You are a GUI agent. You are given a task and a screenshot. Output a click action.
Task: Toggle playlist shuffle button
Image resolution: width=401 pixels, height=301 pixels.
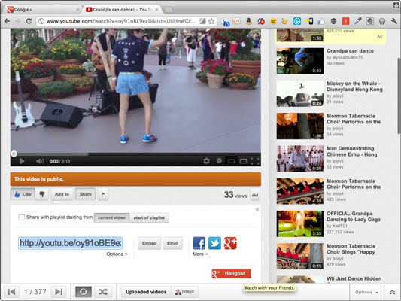click(103, 292)
